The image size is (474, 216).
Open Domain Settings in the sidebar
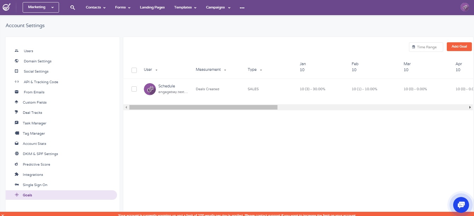pyautogui.click(x=37, y=61)
